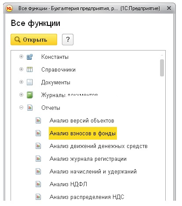Screen dimensions: 182x206
Task: Select Анализ движений денежных средств report
Action: (98, 146)
